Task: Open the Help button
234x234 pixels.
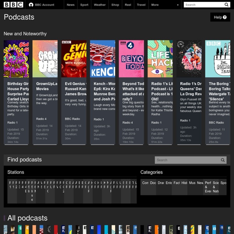Action: 220,17
